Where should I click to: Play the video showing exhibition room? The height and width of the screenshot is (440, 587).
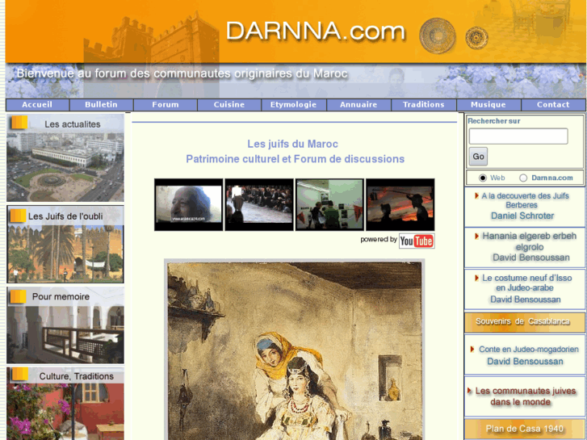(329, 204)
